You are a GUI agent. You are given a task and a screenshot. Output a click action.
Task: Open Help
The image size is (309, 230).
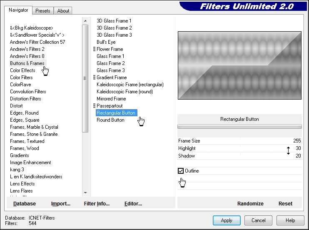pyautogui.click(x=290, y=220)
